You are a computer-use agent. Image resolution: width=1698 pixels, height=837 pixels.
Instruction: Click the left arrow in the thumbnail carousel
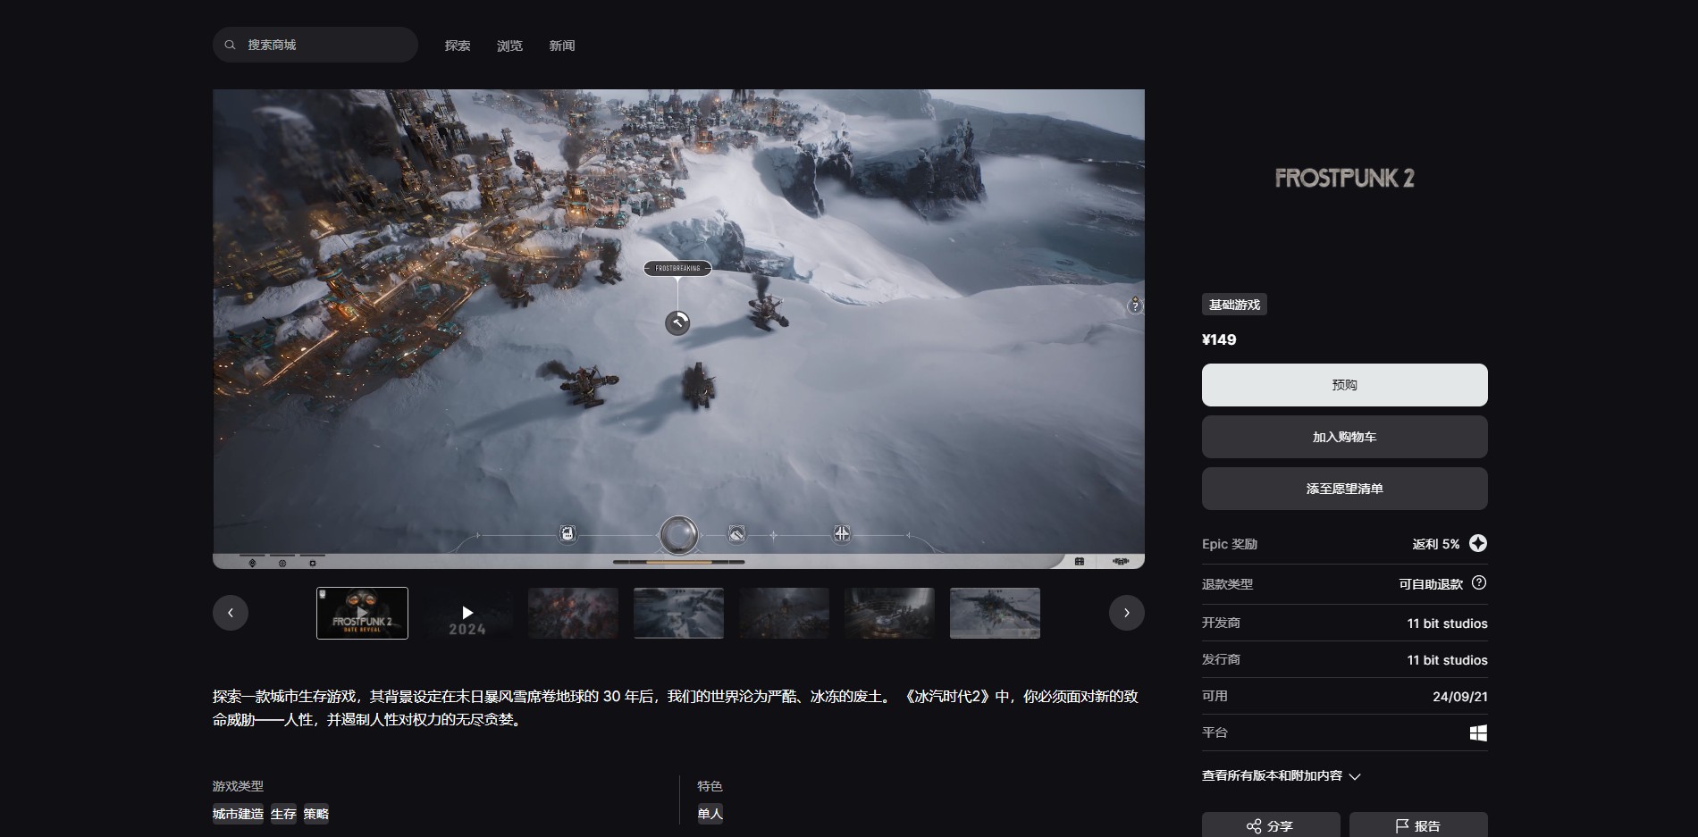tap(231, 613)
